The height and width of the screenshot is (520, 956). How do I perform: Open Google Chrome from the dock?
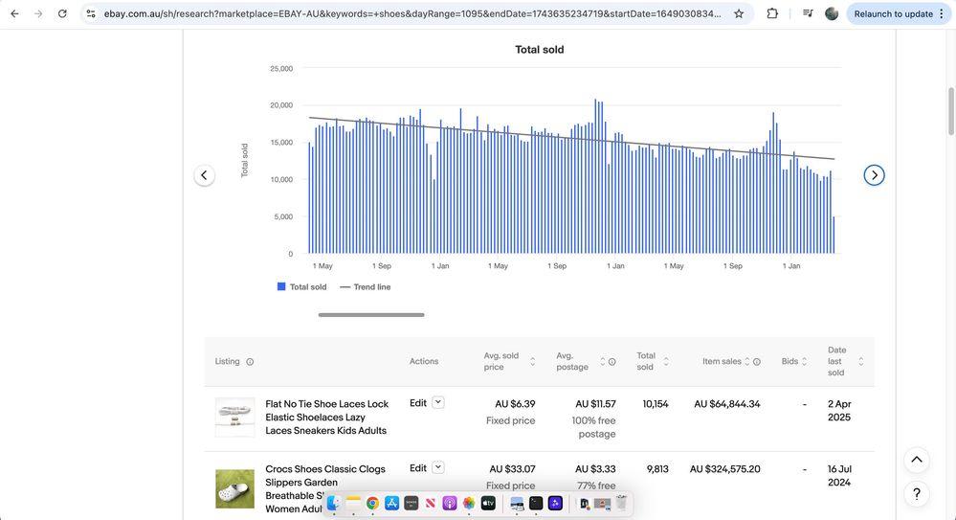tap(372, 504)
